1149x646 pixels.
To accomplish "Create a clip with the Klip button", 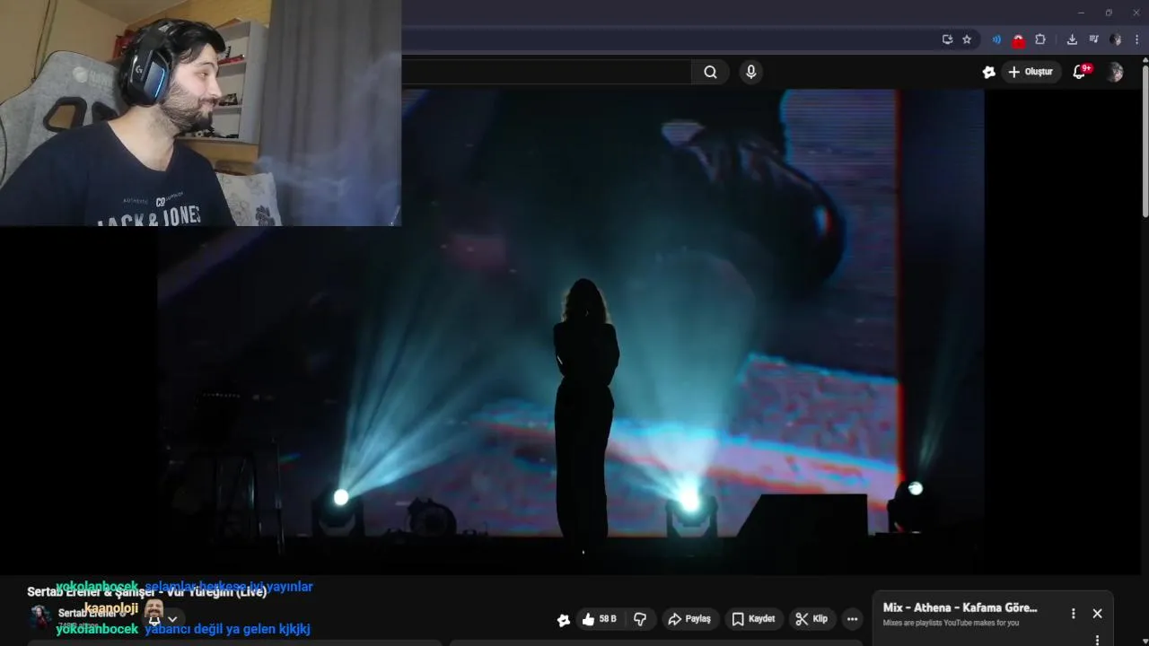I will [811, 619].
